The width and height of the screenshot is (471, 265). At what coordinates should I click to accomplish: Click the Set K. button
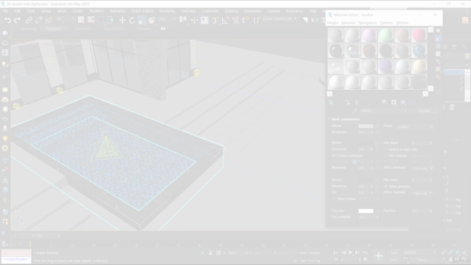394,260
